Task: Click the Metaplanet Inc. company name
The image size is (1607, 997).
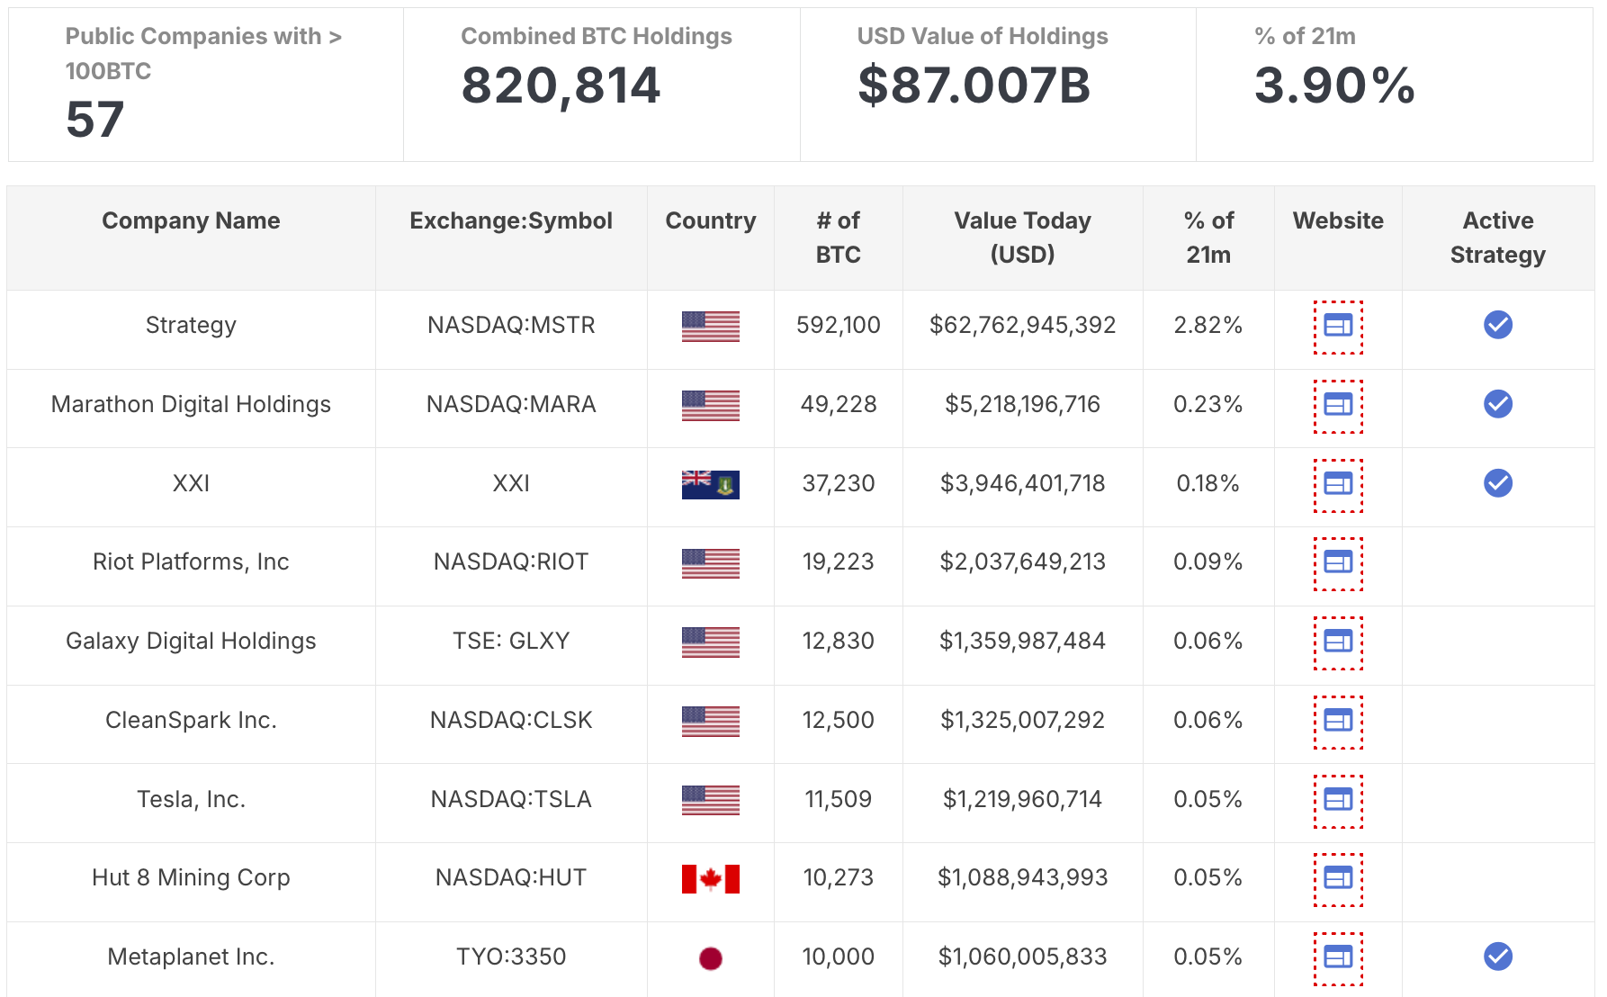Action: tap(191, 957)
